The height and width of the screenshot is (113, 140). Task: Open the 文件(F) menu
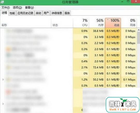[x=5, y=8]
